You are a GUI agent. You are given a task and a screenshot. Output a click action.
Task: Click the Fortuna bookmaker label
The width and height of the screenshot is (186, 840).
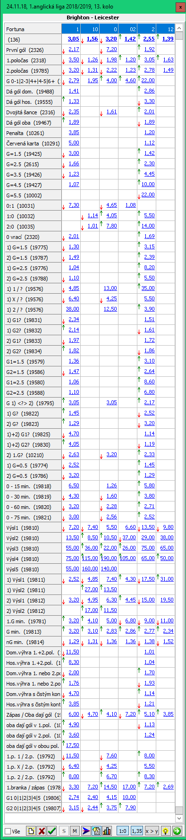[16, 29]
